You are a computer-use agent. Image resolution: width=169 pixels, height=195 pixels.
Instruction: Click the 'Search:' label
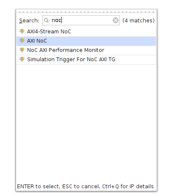point(29,21)
